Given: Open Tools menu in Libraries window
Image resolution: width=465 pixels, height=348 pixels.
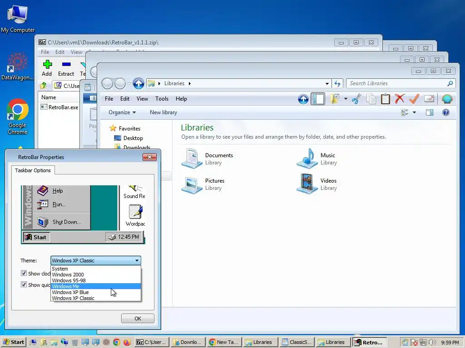Looking at the screenshot, I should click(x=162, y=99).
